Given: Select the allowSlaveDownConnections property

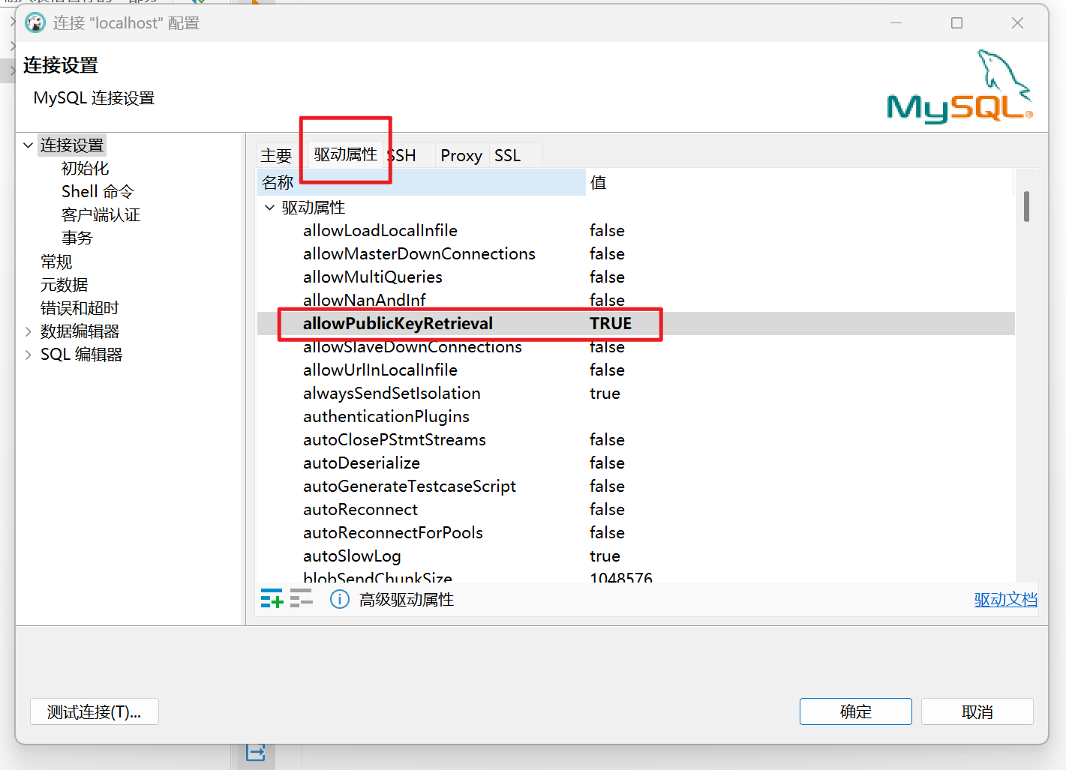Looking at the screenshot, I should 413,346.
